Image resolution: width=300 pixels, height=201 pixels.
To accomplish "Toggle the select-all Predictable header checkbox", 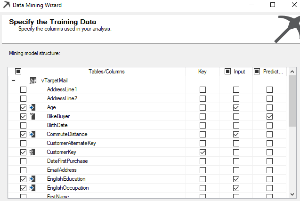I will tap(257, 72).
